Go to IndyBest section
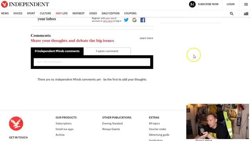 pos(78,13)
